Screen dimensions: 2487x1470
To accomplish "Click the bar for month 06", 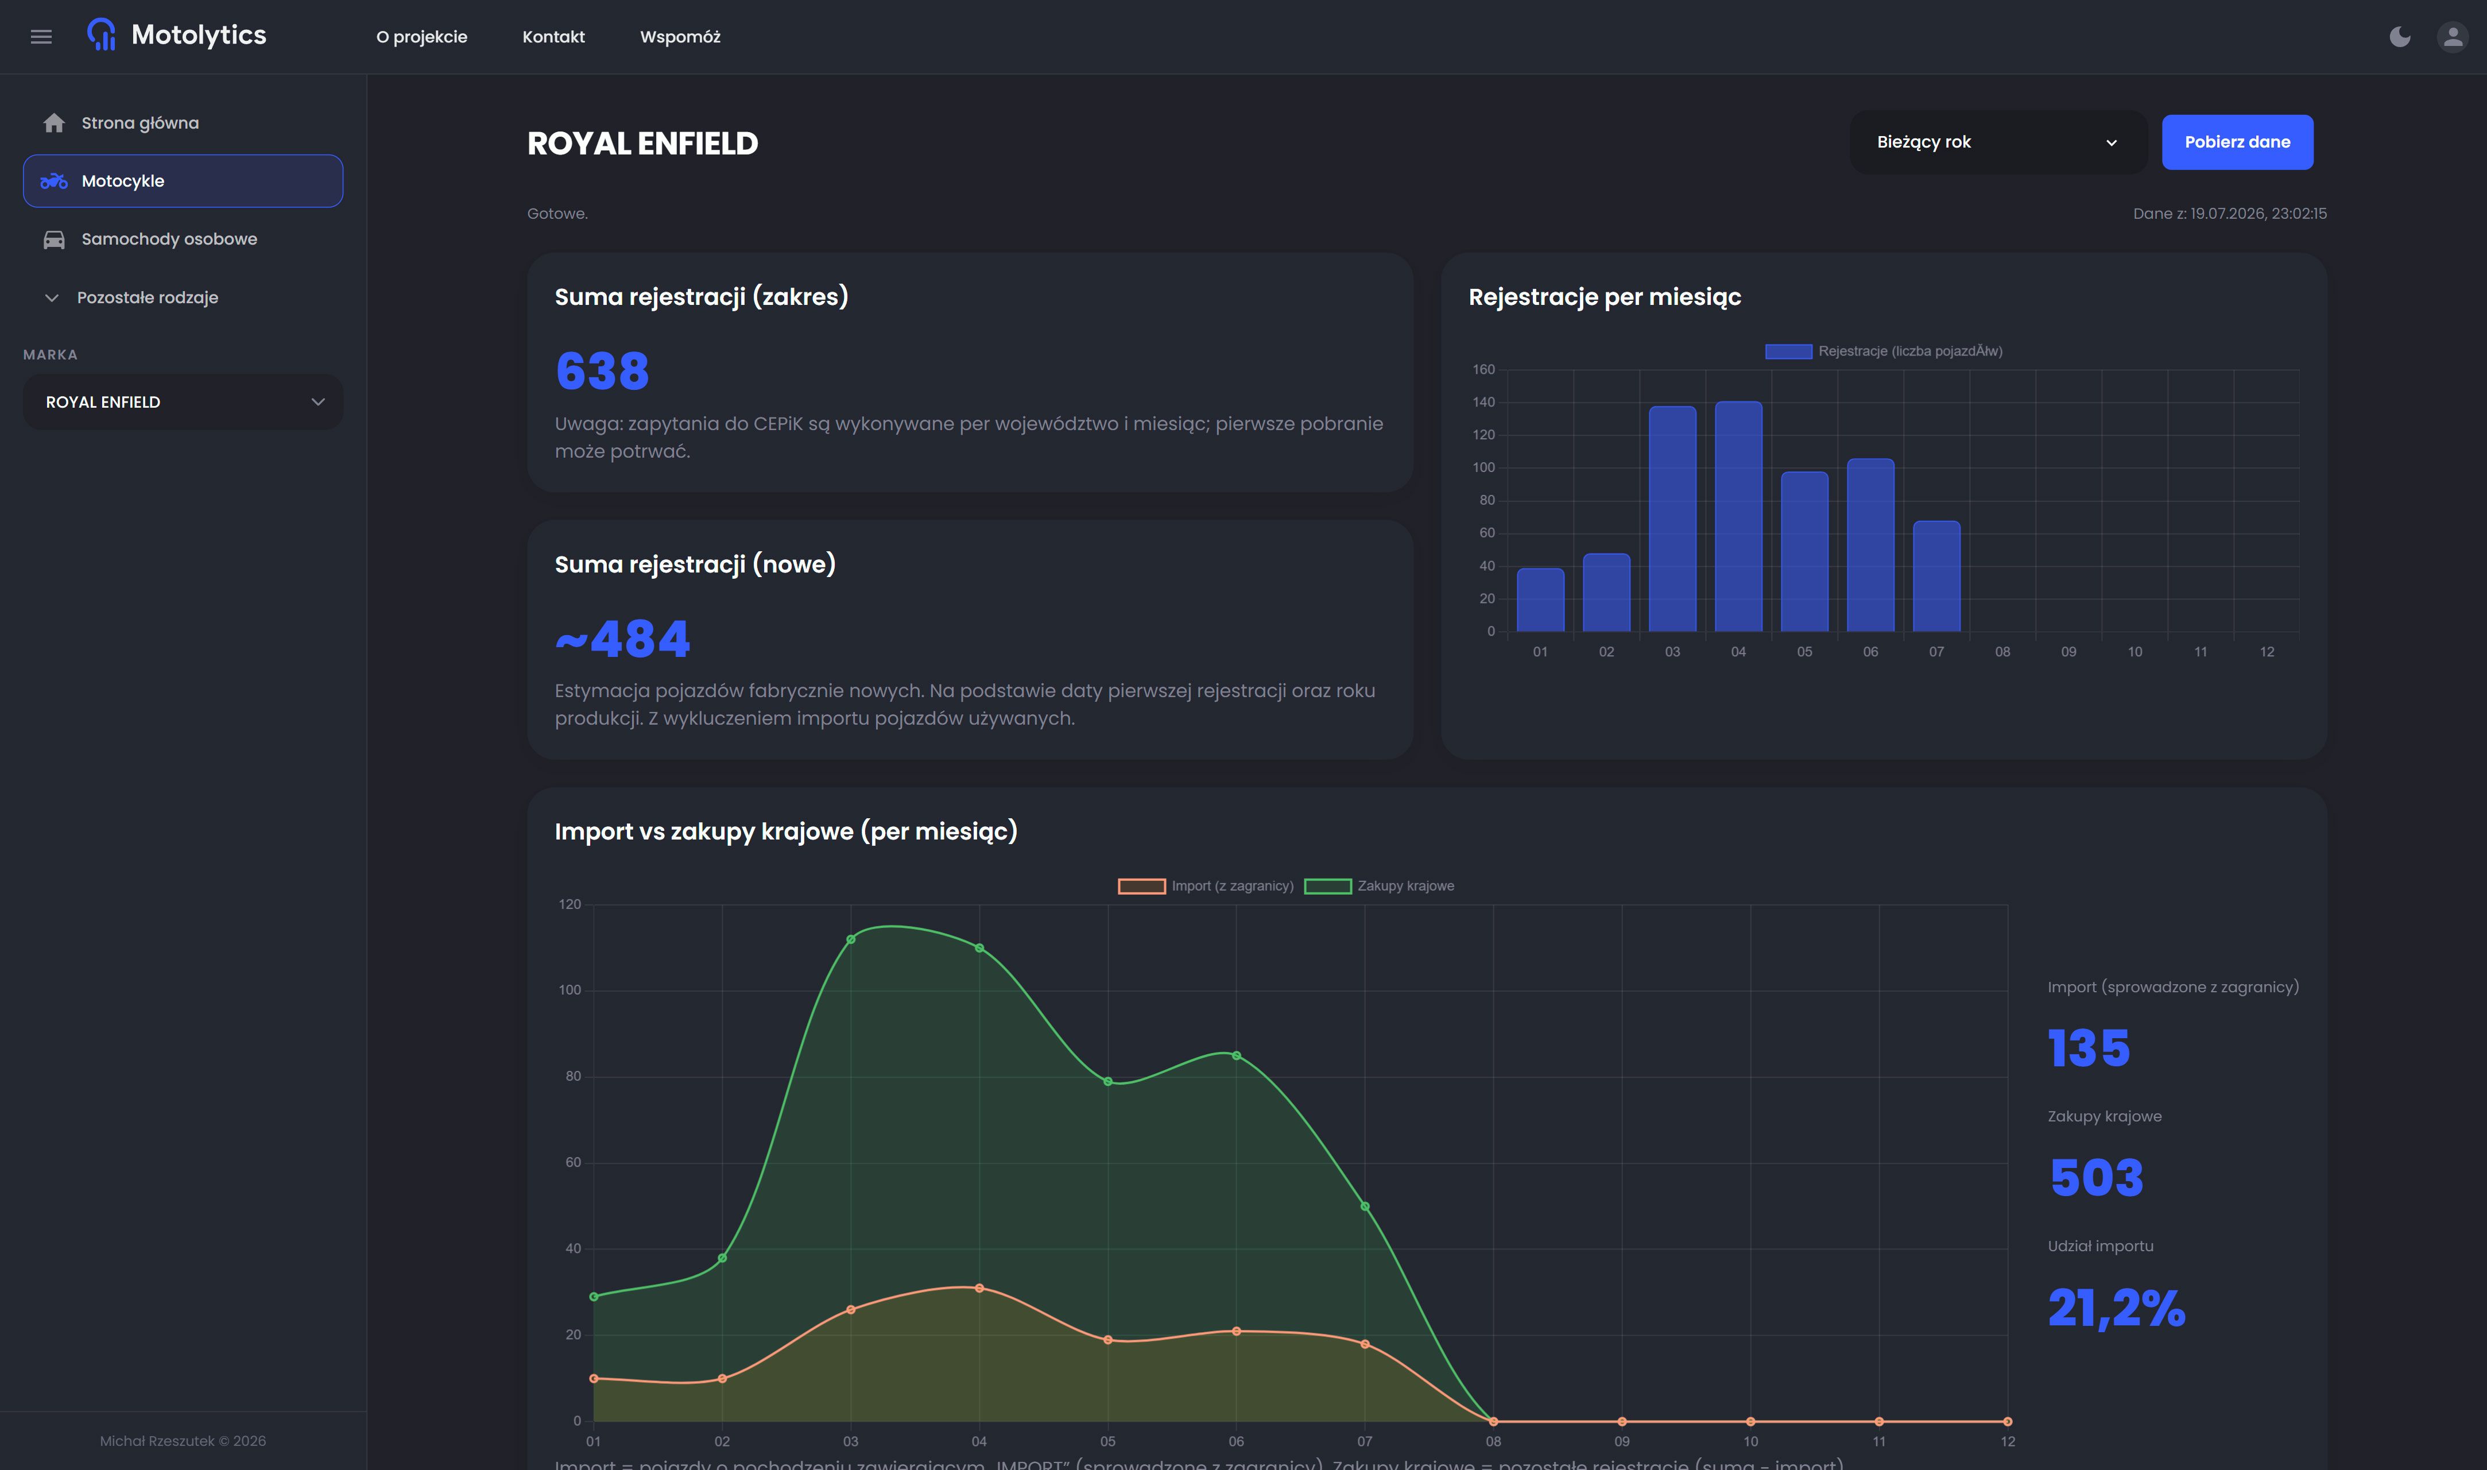I will (1870, 545).
